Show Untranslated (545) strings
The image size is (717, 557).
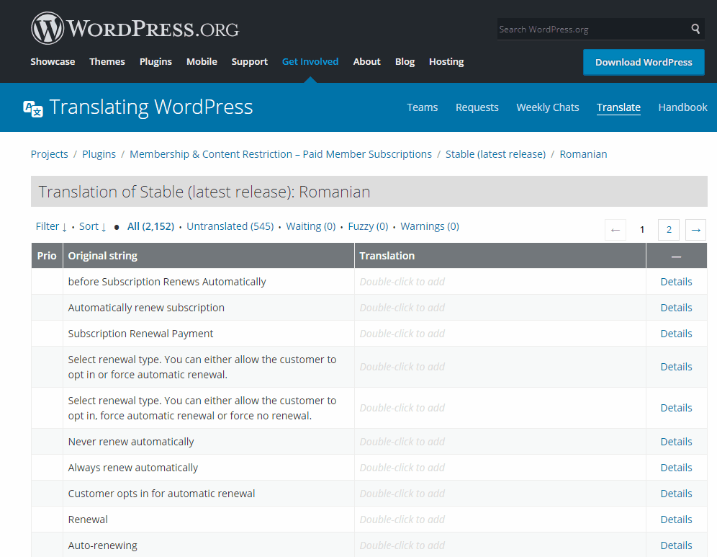click(230, 226)
